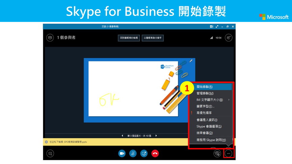Viewport: 292px width, 164px height.
Task: Open the IM conversation icon
Action: pos(50,154)
